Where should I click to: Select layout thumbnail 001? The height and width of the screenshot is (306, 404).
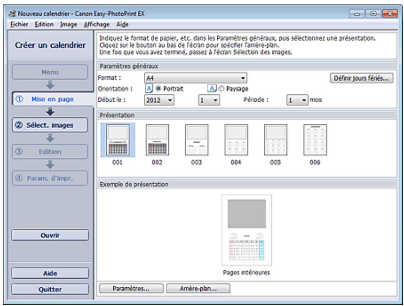click(x=118, y=140)
